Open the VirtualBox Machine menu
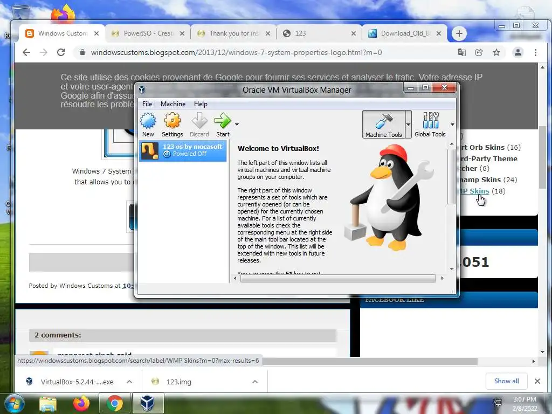 pos(173,104)
